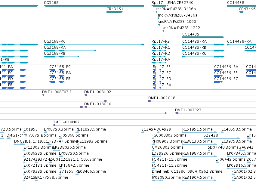This screenshot has width=256, height=182.
Task: Select transcript CG3168-RB
Action: click(x=62, y=57)
